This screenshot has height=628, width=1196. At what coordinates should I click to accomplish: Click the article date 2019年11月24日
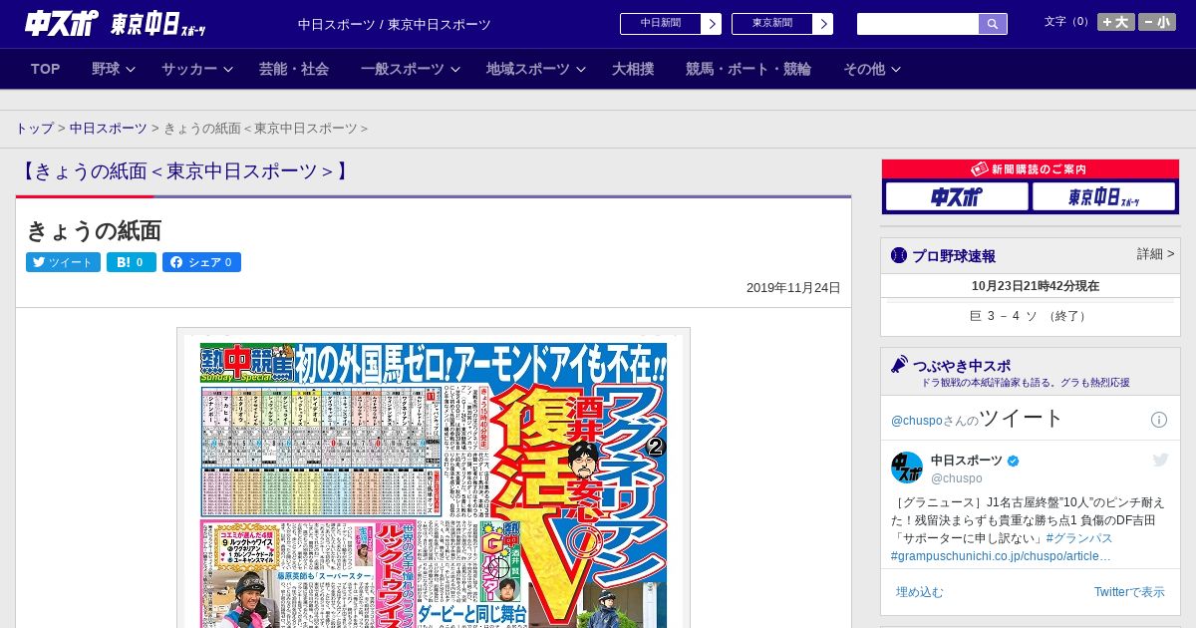pos(793,287)
